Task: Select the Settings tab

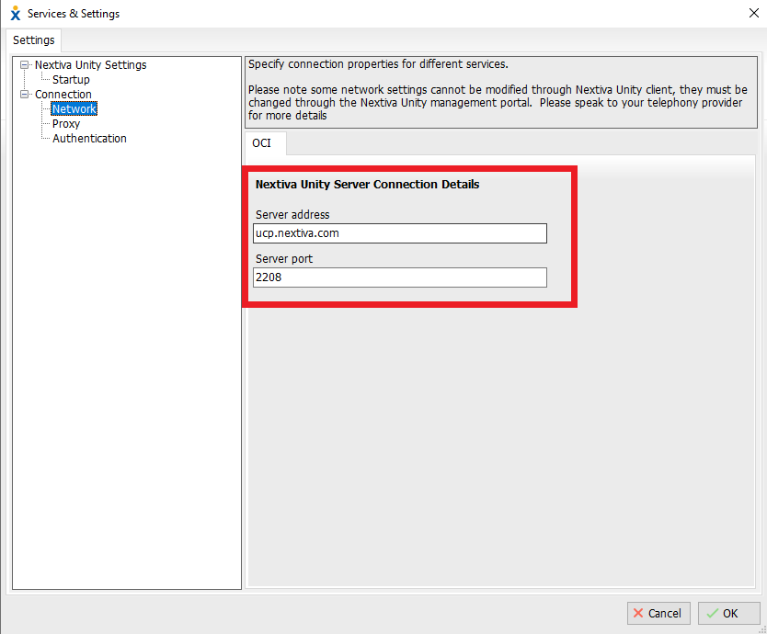Action: tap(33, 40)
